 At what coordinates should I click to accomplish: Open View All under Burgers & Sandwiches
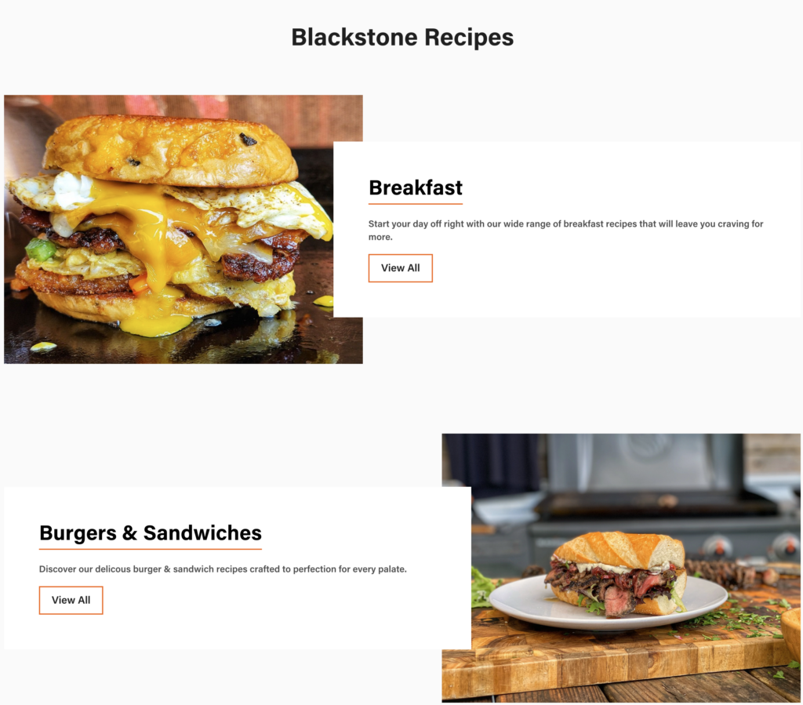(x=71, y=600)
